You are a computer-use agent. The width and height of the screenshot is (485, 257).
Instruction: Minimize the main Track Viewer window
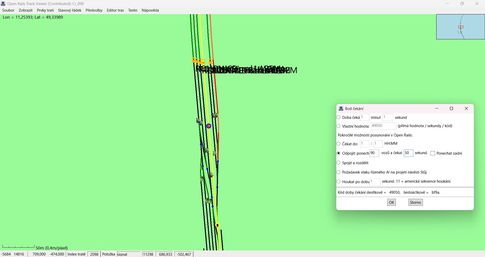pos(448,4)
